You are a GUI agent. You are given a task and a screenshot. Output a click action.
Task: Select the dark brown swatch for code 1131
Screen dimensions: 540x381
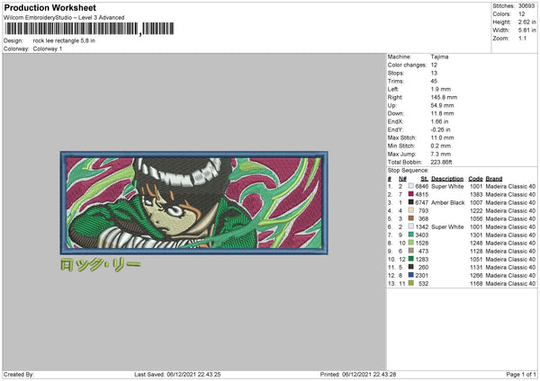tap(411, 267)
